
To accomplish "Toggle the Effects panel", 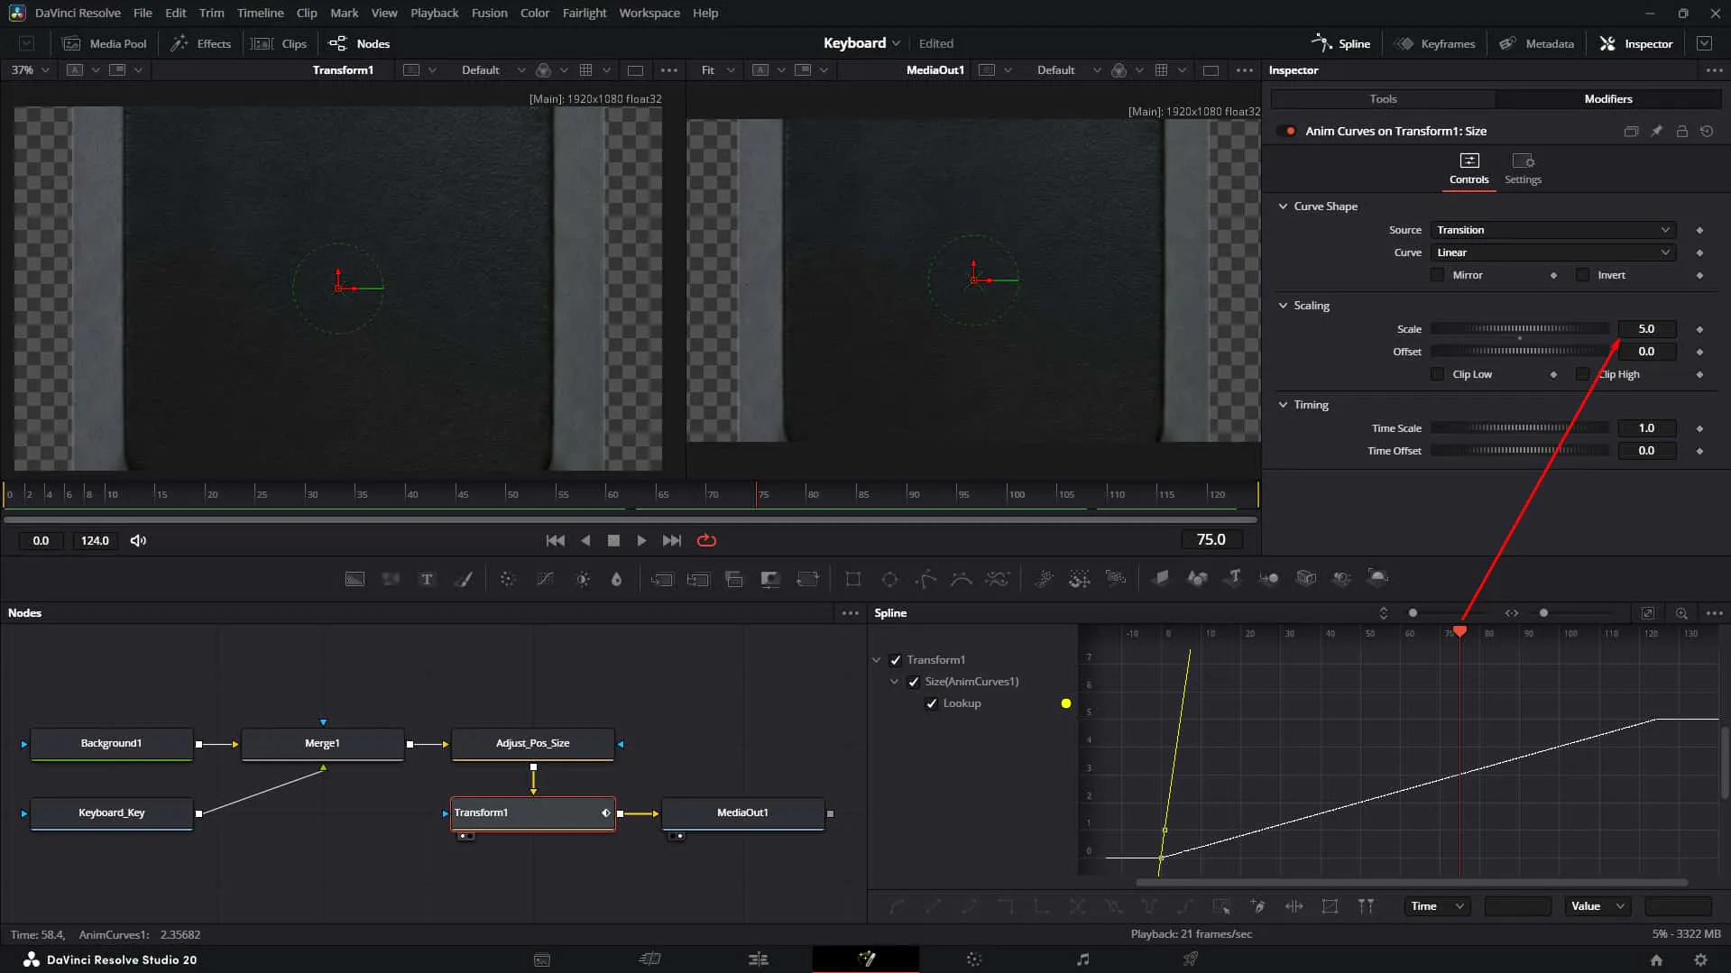I will click(200, 43).
